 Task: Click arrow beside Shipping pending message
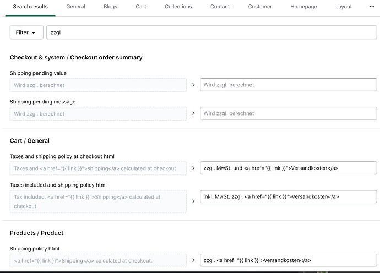point(193,113)
